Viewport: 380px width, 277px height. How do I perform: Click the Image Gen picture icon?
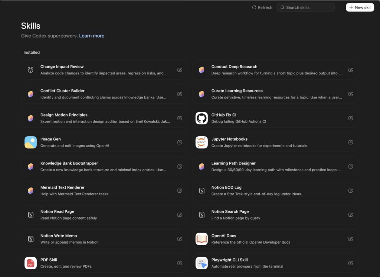click(x=30, y=142)
